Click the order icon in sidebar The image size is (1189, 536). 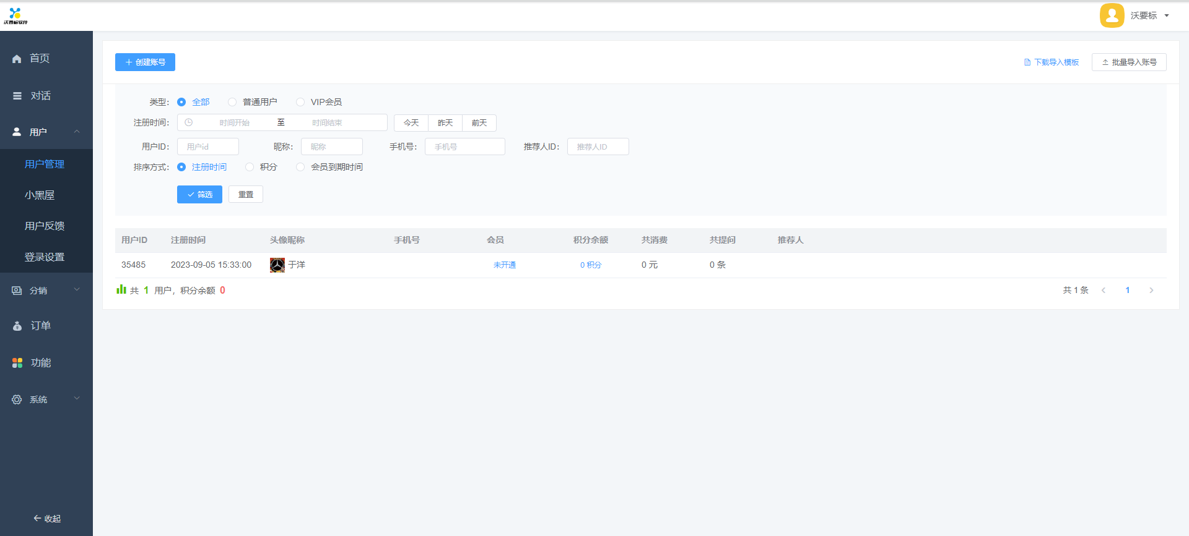(x=17, y=326)
